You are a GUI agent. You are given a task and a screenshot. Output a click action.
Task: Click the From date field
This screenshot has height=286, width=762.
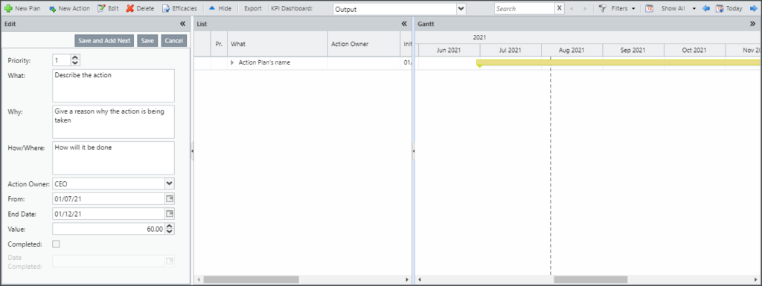(x=109, y=199)
